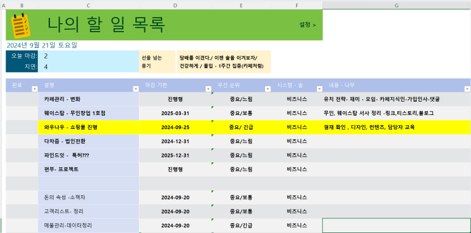Screen dimensions: 471x233
Task: Open the 완료 column filter dropdown
Action: (x=35, y=89)
